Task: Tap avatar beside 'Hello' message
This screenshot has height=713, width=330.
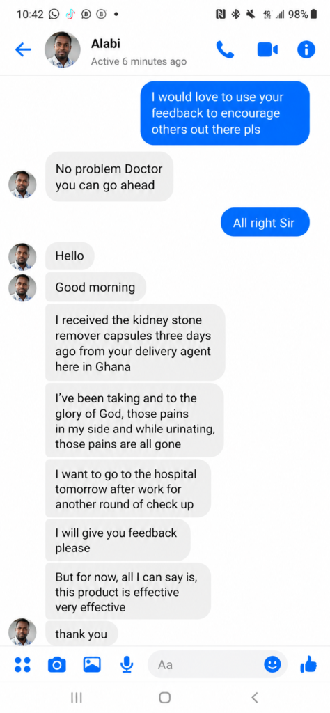Action: 22,257
